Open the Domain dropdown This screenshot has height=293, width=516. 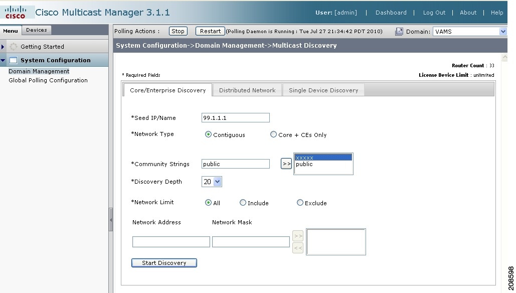click(503, 32)
